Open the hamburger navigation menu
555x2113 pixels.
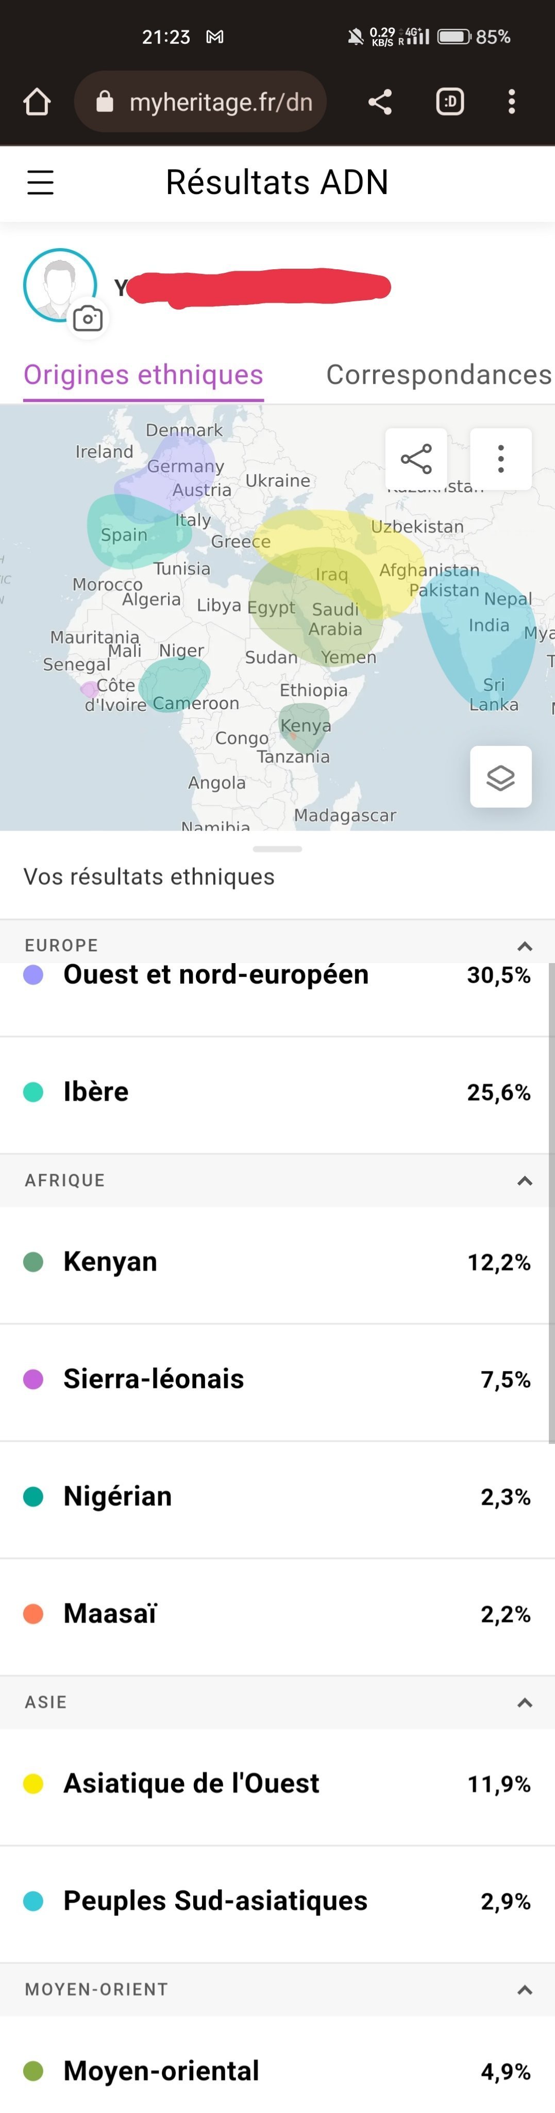40,182
